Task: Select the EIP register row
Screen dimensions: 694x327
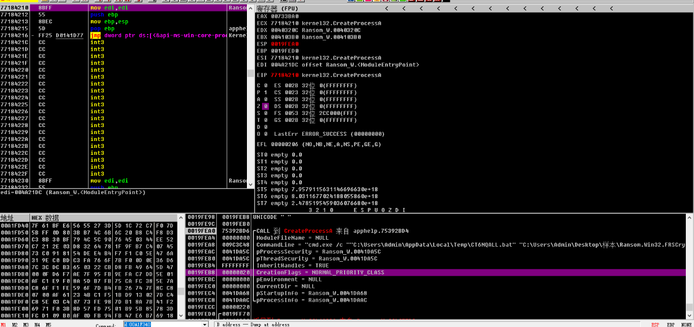Action: (319, 75)
